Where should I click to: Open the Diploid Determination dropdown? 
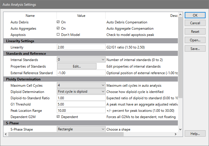point(81,92)
